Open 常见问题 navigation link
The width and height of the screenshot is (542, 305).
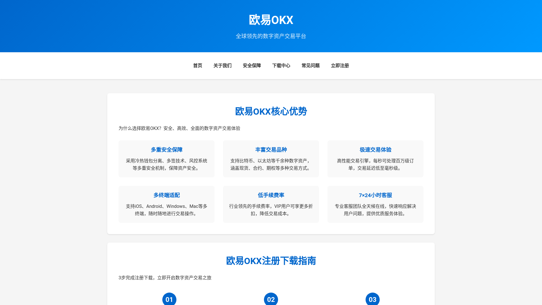(311, 66)
